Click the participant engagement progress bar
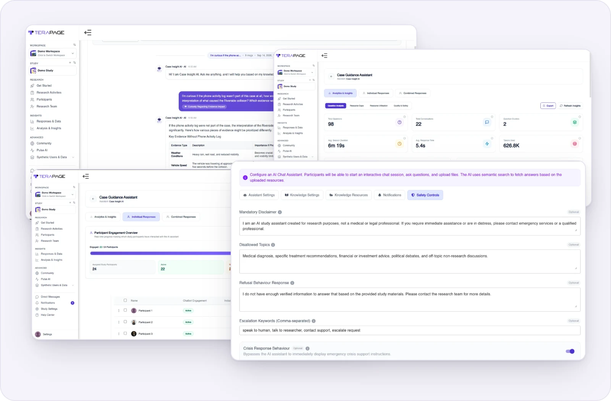The image size is (611, 401). pos(160,253)
